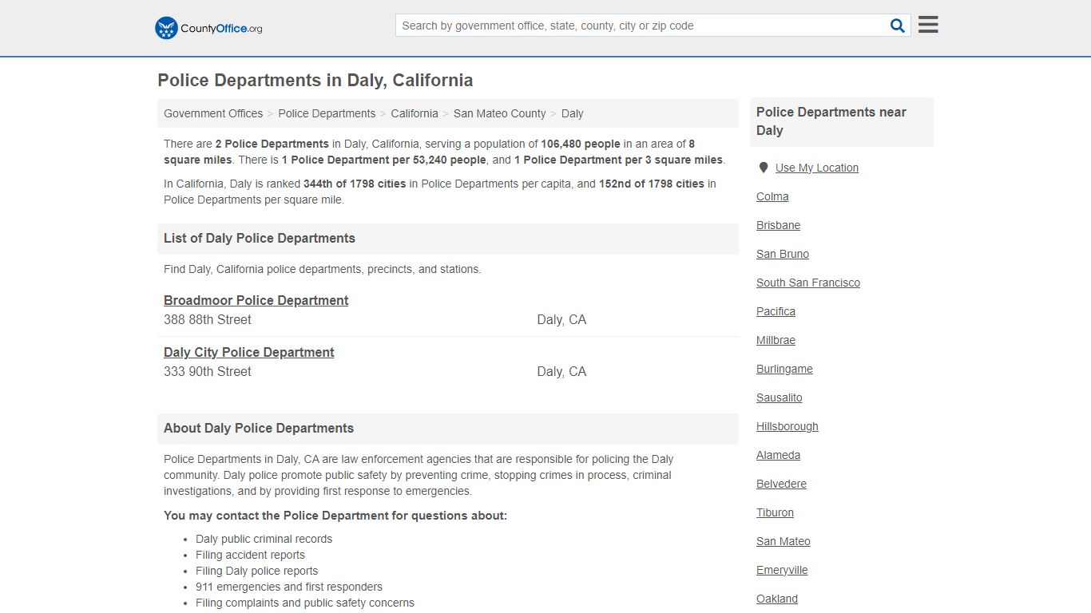The image size is (1091, 613).
Task: Click Daly, CA beside Broadmoor listing
Action: [x=561, y=319]
